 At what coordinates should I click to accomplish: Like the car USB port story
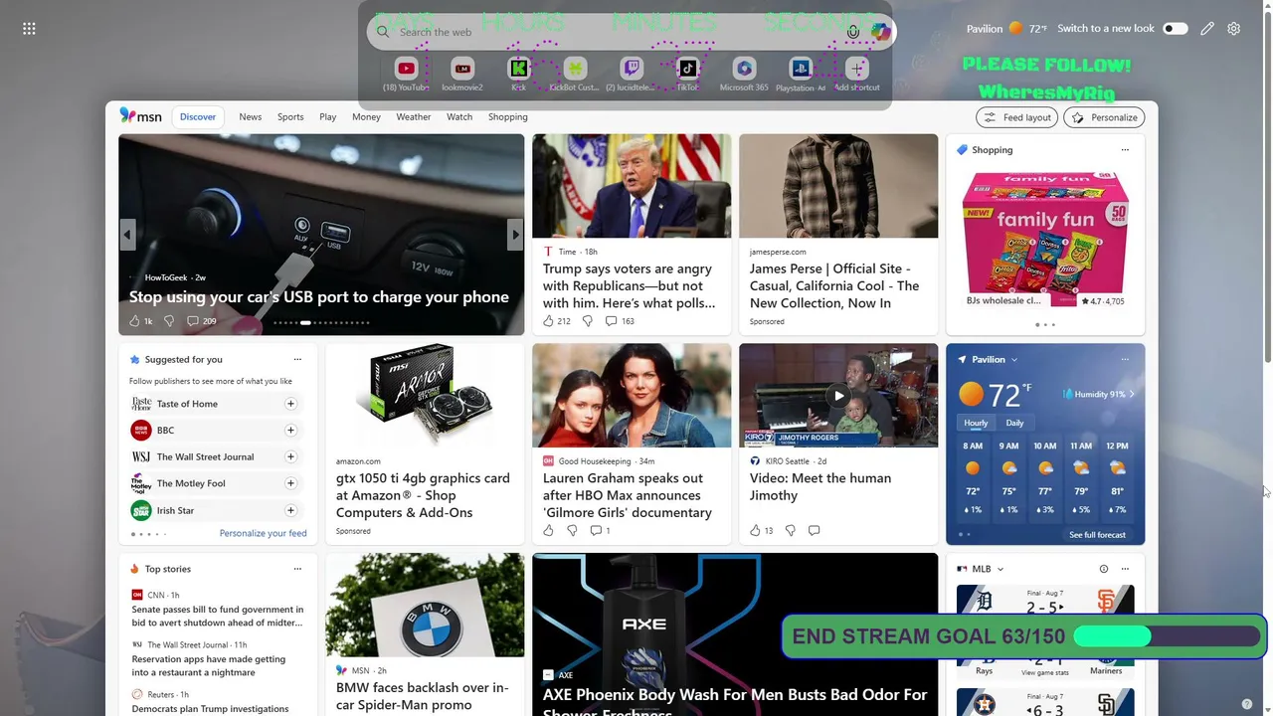[x=134, y=321]
